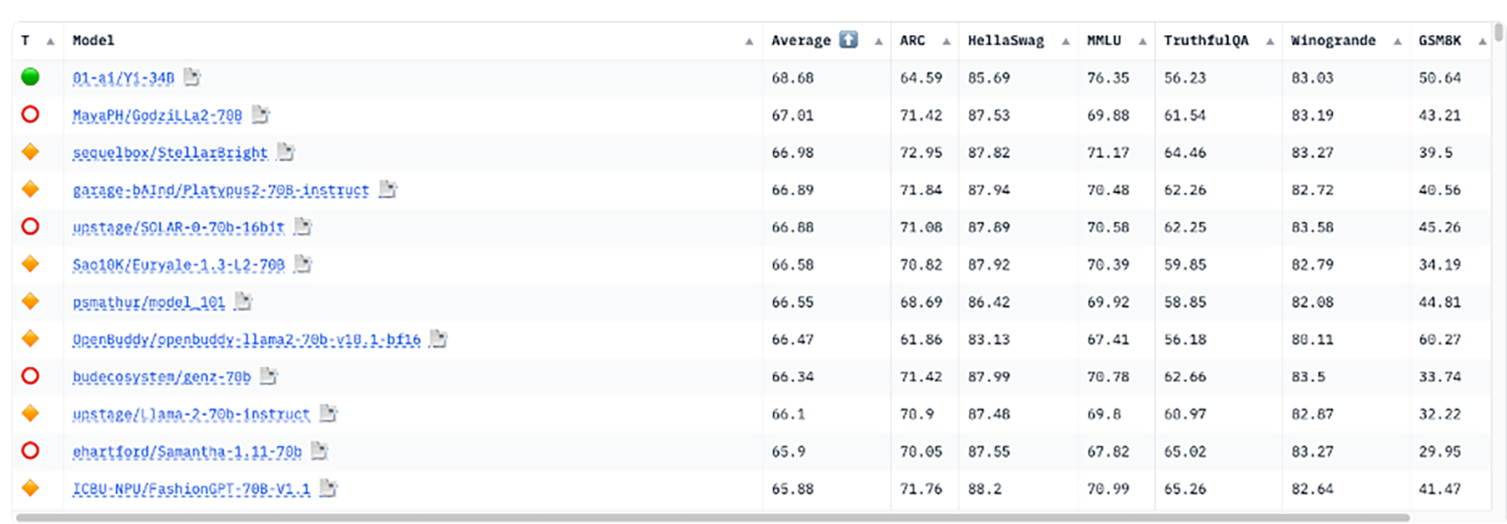Screen dimensions: 1507x524
Task: Click the green circle type marker for Yi-34B
Action: coord(30,77)
